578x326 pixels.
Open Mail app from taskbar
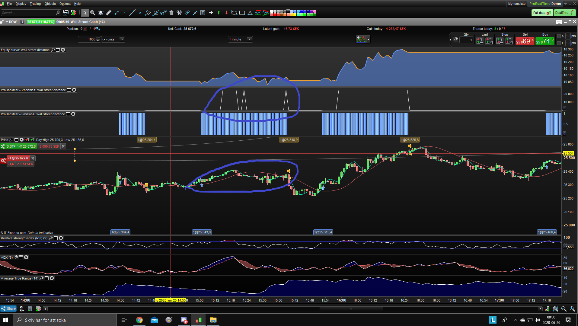[154, 320]
